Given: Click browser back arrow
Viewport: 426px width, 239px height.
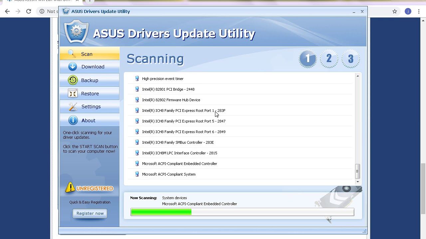Looking at the screenshot, I should tap(7, 11).
